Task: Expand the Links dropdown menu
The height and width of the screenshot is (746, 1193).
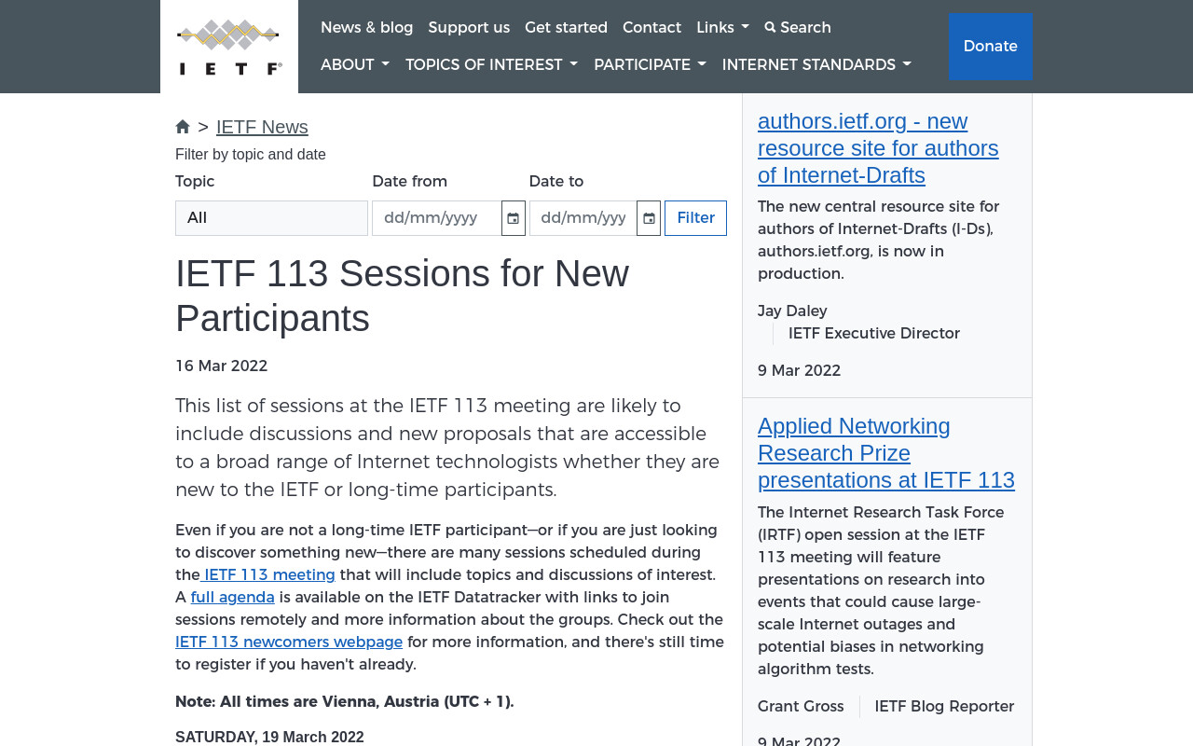Action: tap(722, 28)
